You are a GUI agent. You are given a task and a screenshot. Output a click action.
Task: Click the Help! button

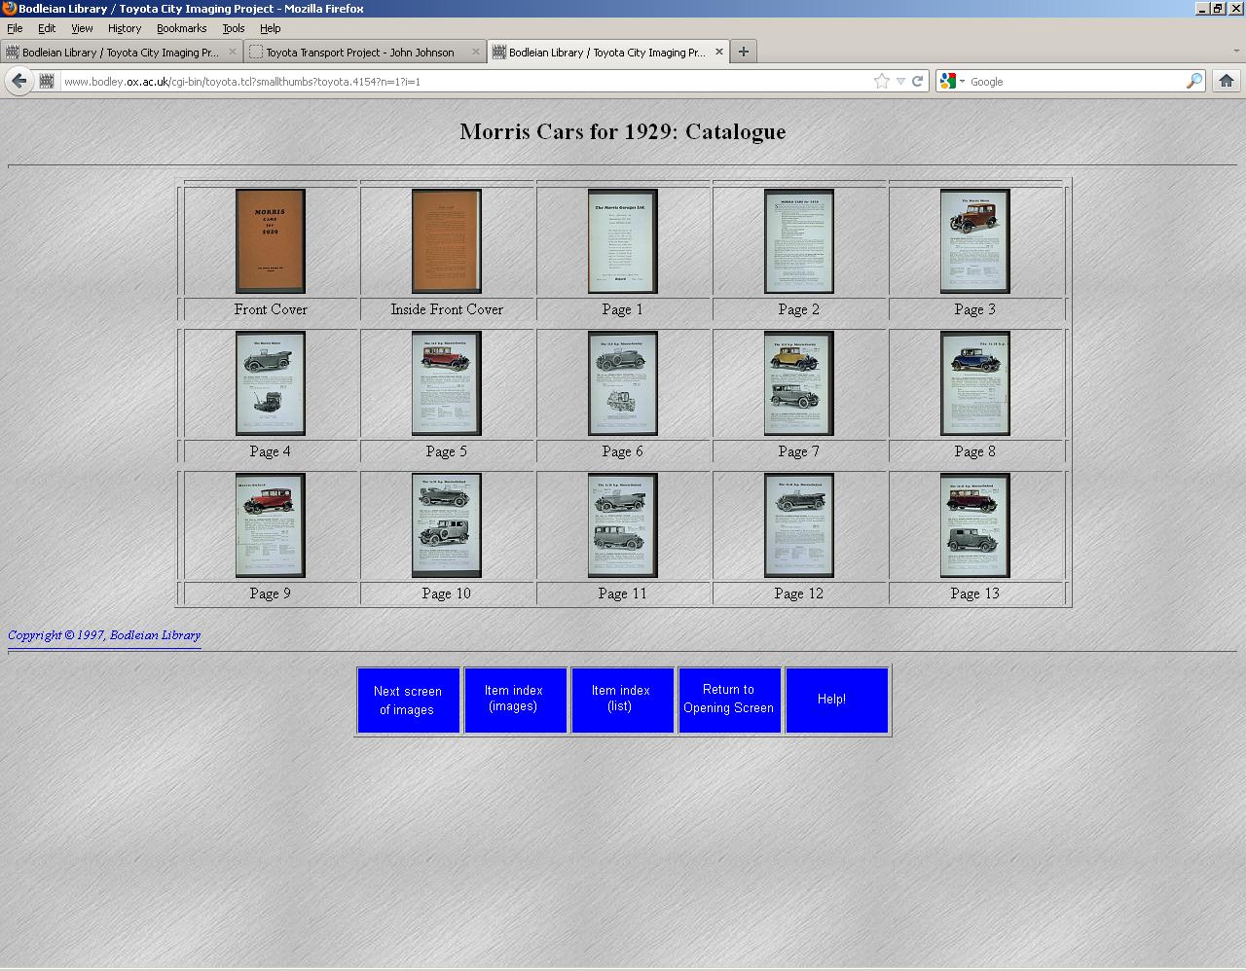pos(836,699)
